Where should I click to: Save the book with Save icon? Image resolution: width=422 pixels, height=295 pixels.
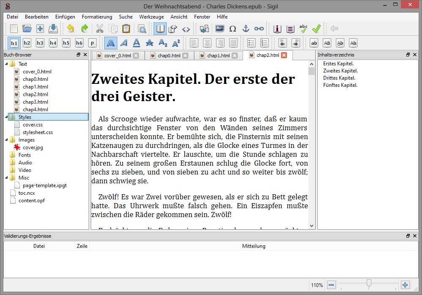coord(53,29)
